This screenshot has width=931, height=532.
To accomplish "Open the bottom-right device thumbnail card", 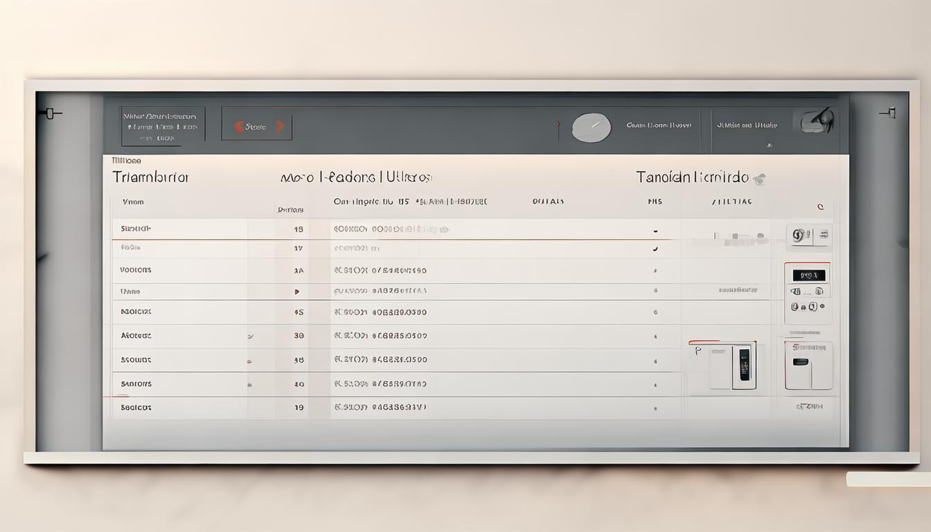I will (x=808, y=366).
